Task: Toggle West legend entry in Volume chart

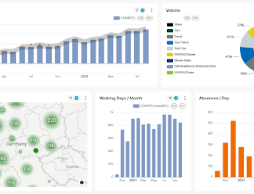Action: [174, 24]
